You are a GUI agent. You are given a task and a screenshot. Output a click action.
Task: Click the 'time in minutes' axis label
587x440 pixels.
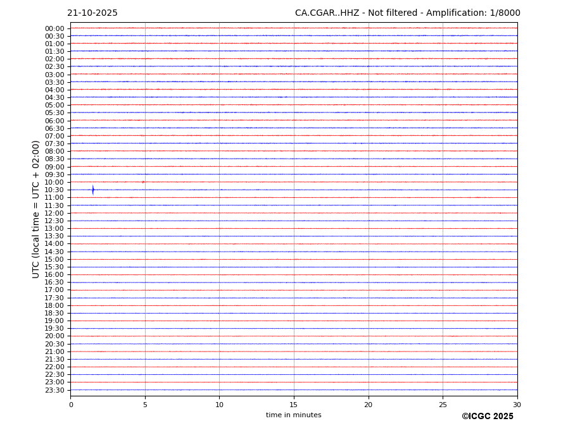293,415
